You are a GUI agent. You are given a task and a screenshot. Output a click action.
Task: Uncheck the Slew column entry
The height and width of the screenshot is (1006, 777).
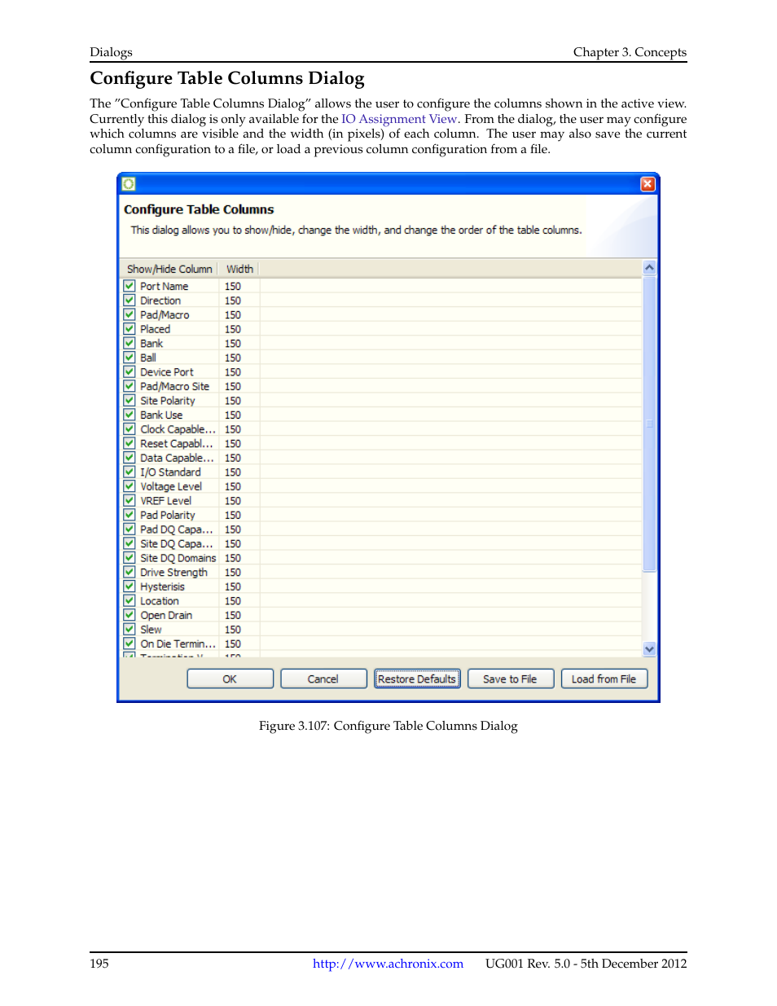(129, 629)
